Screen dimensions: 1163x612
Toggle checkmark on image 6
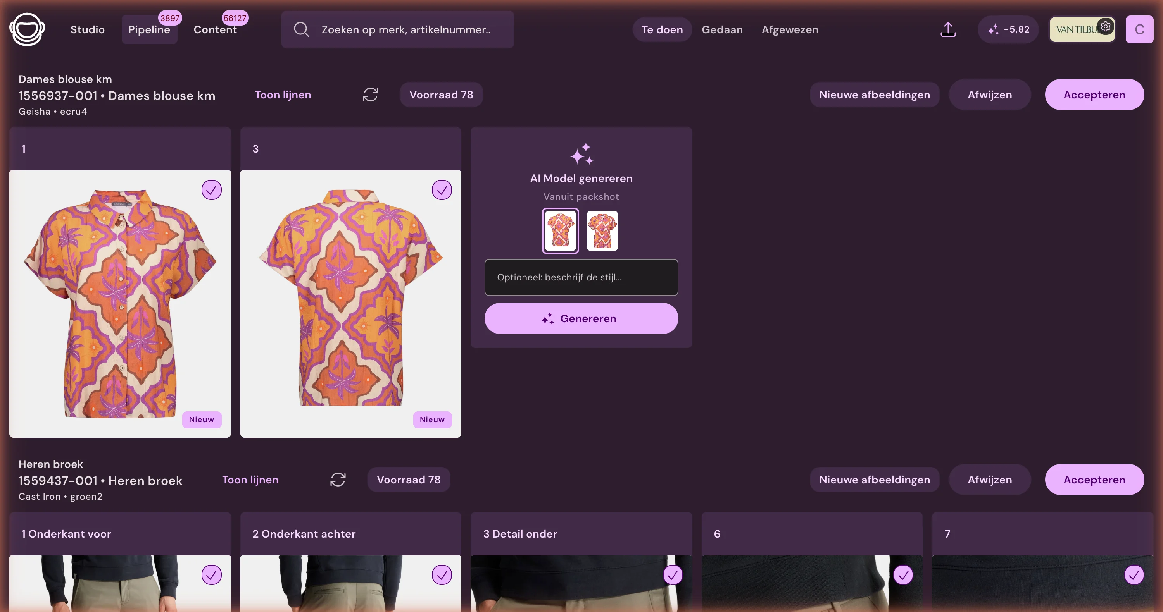(903, 574)
